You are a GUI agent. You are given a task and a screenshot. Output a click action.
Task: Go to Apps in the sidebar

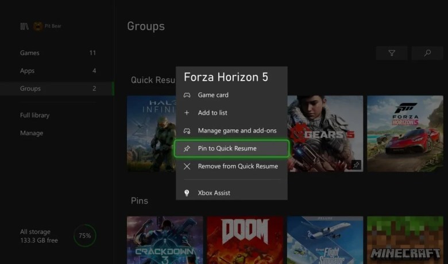(57, 71)
